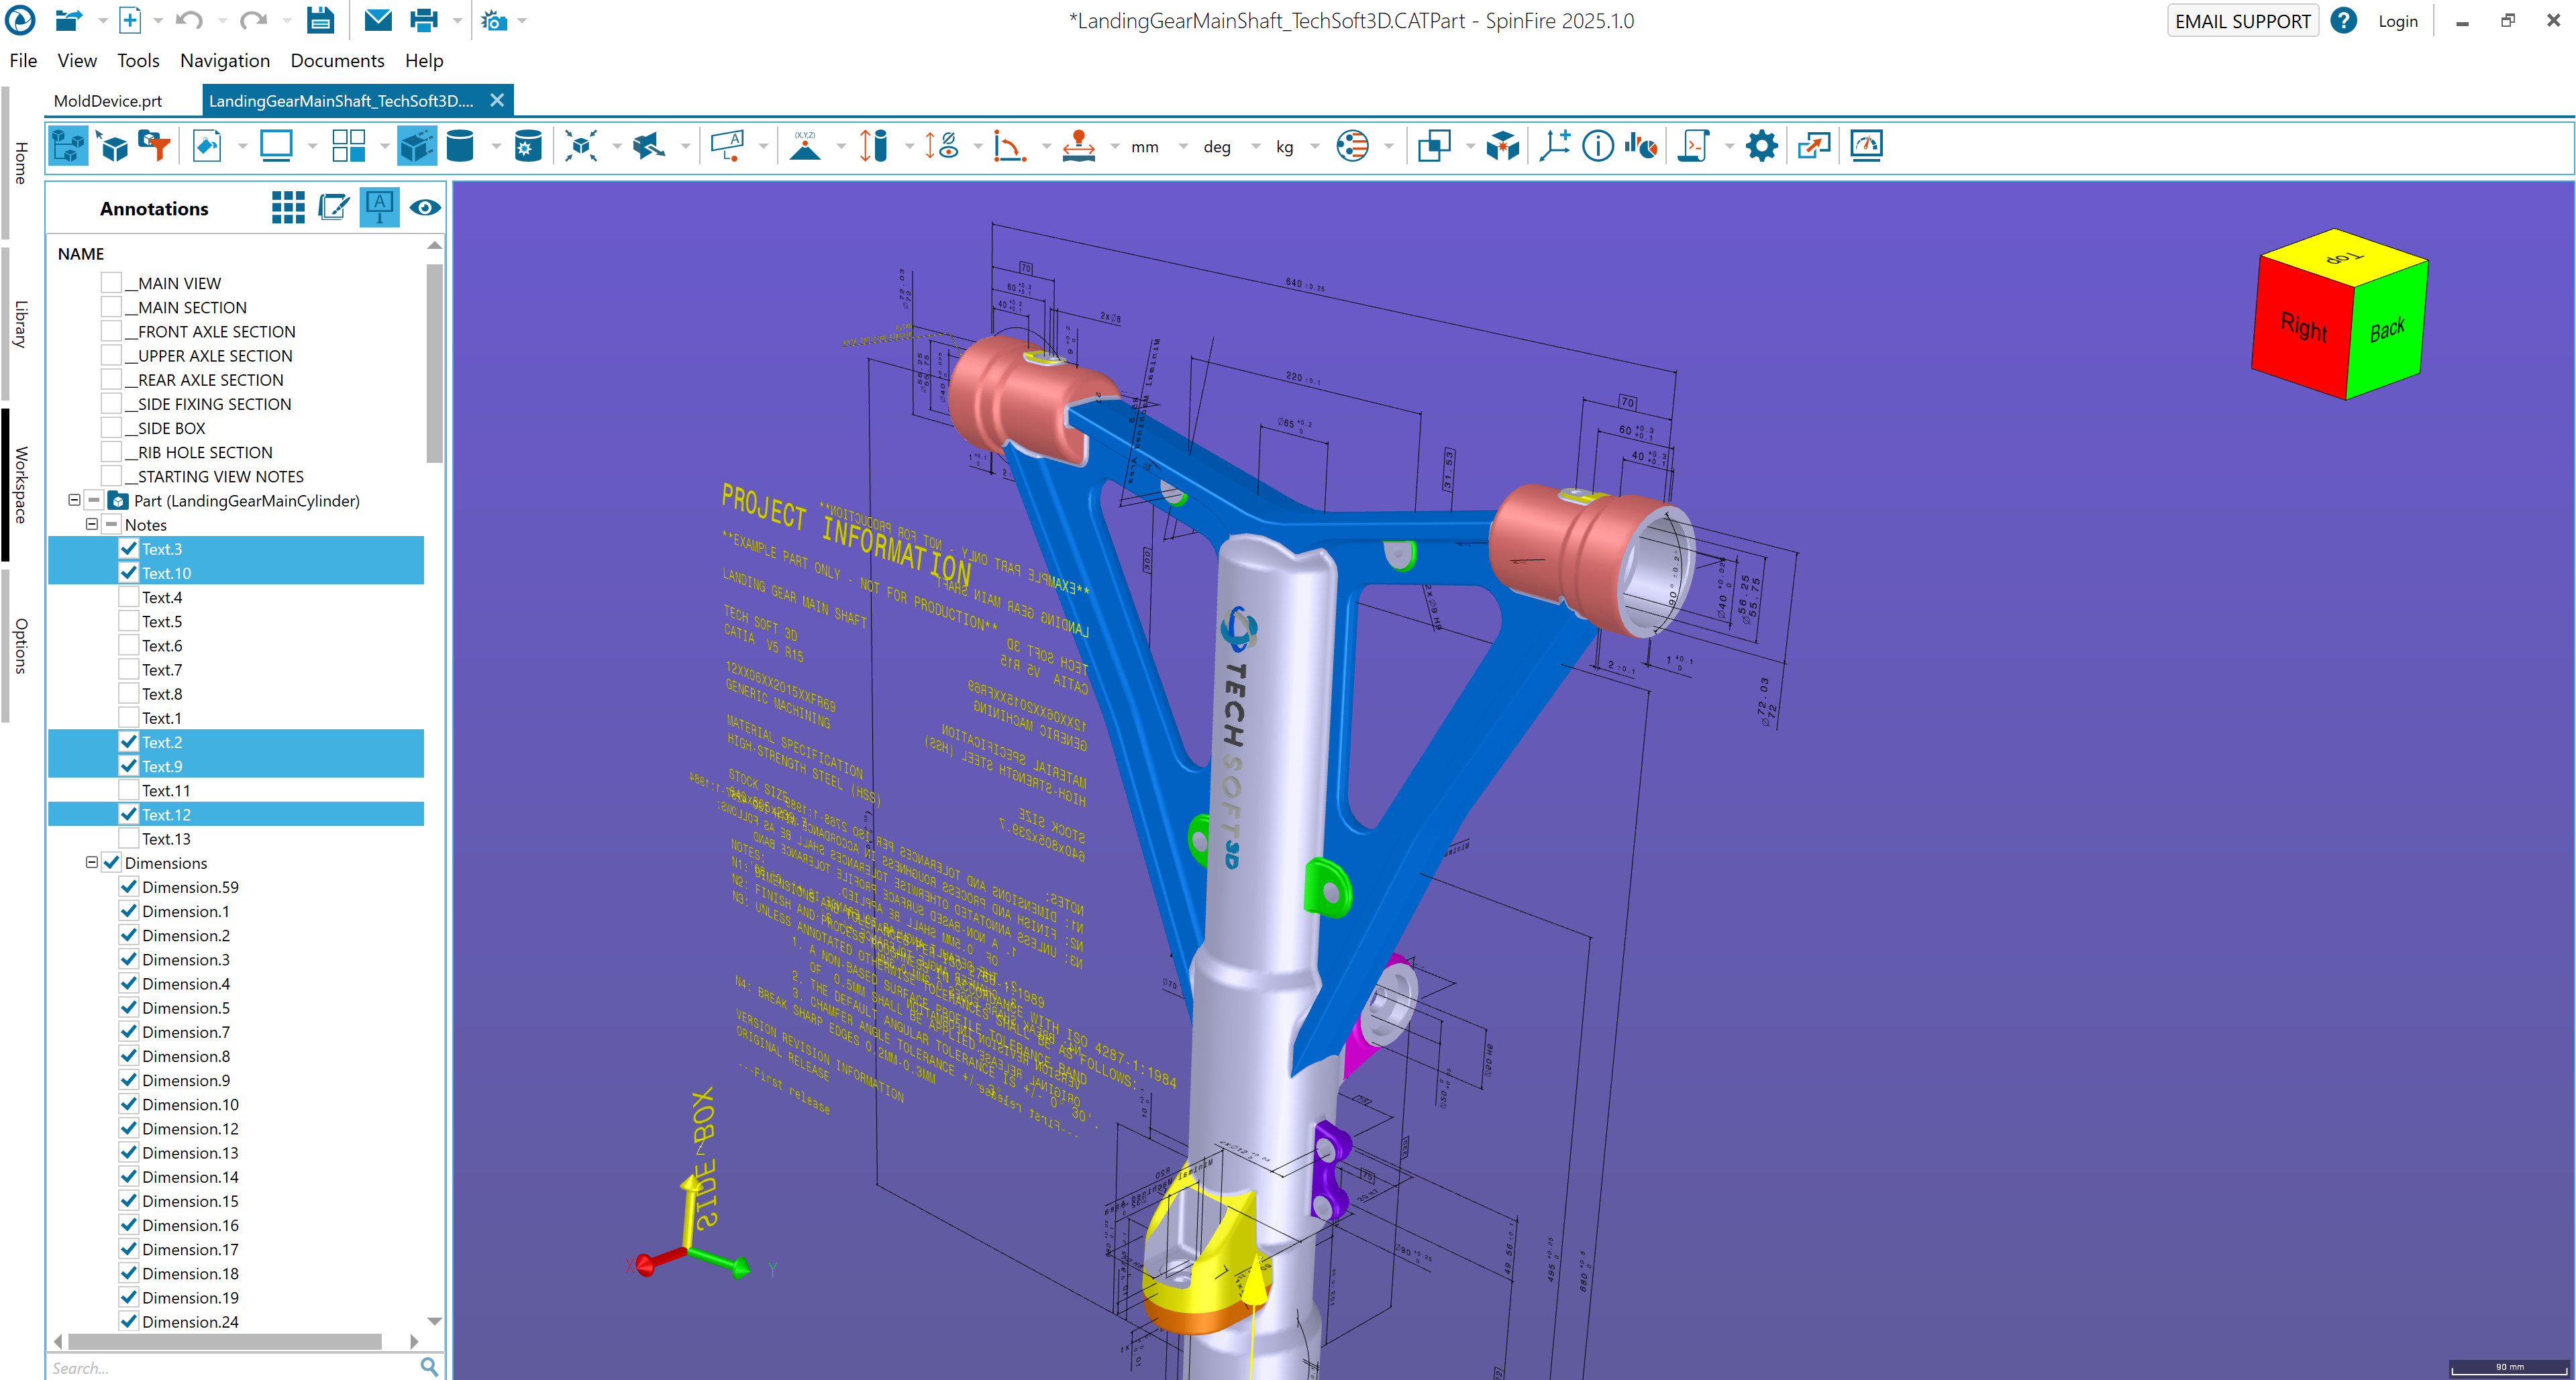2576x1380 pixels.
Task: Open dropdown arrow beside settings script icon
Action: pyautogui.click(x=1729, y=147)
